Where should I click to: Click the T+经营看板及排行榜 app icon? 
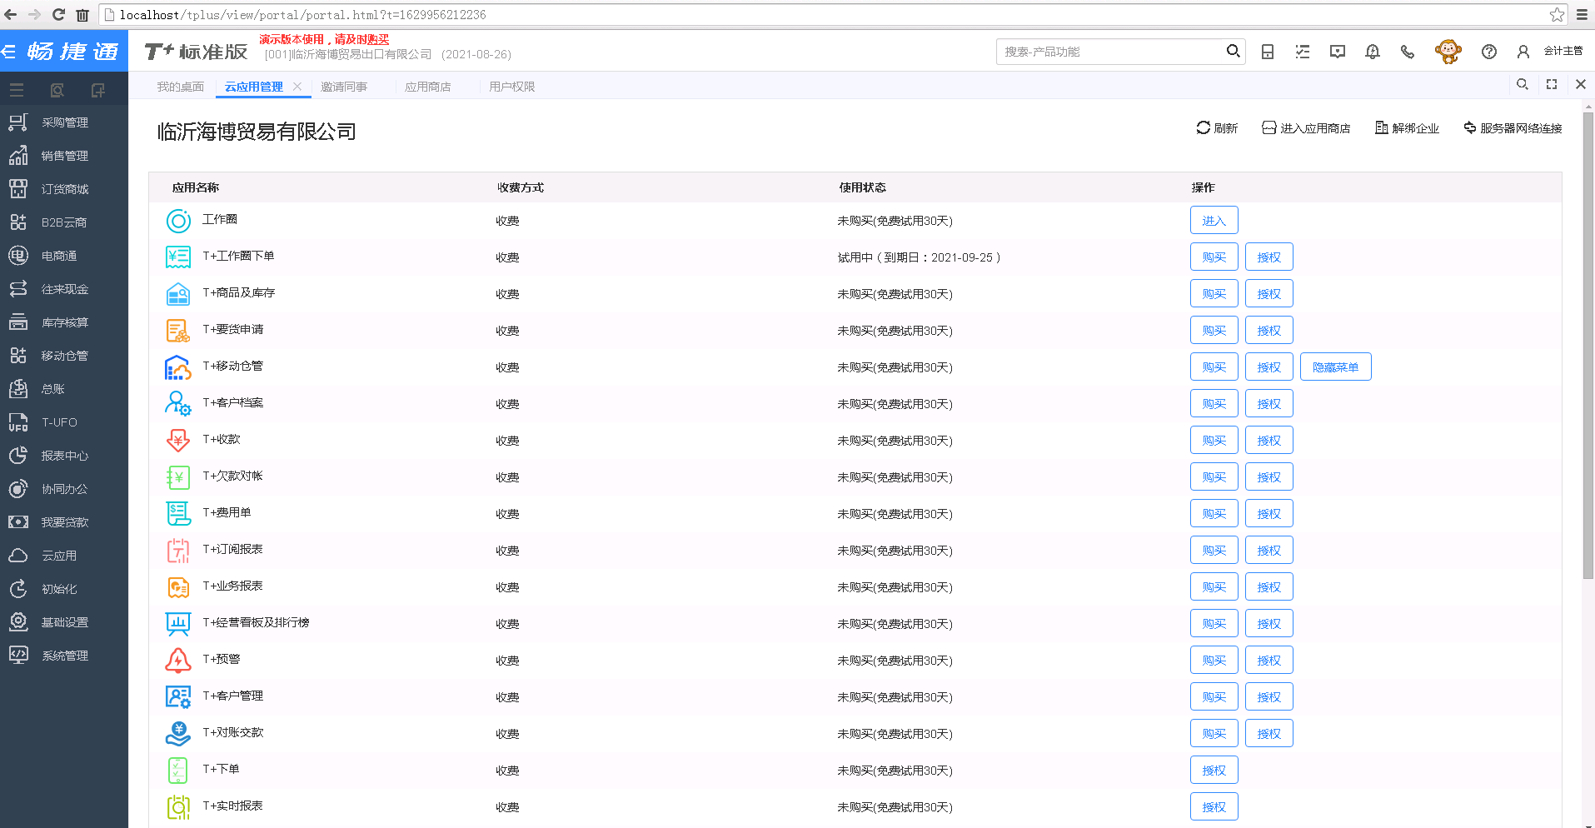(178, 624)
